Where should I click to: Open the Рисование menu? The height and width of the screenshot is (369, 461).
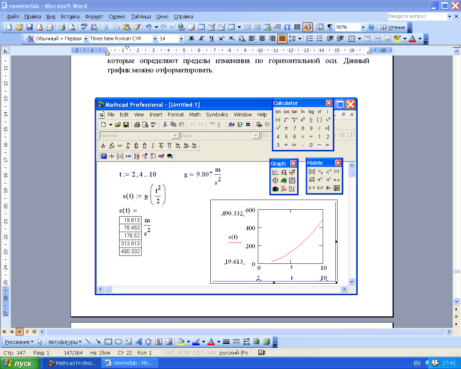[19, 342]
